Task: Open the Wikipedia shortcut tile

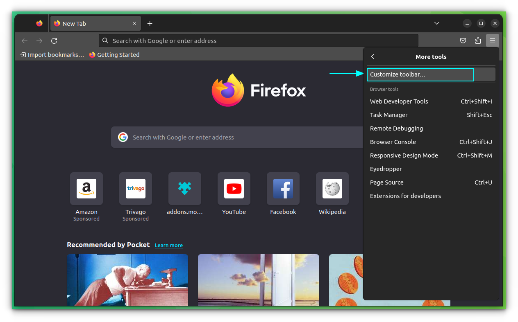Action: point(332,189)
